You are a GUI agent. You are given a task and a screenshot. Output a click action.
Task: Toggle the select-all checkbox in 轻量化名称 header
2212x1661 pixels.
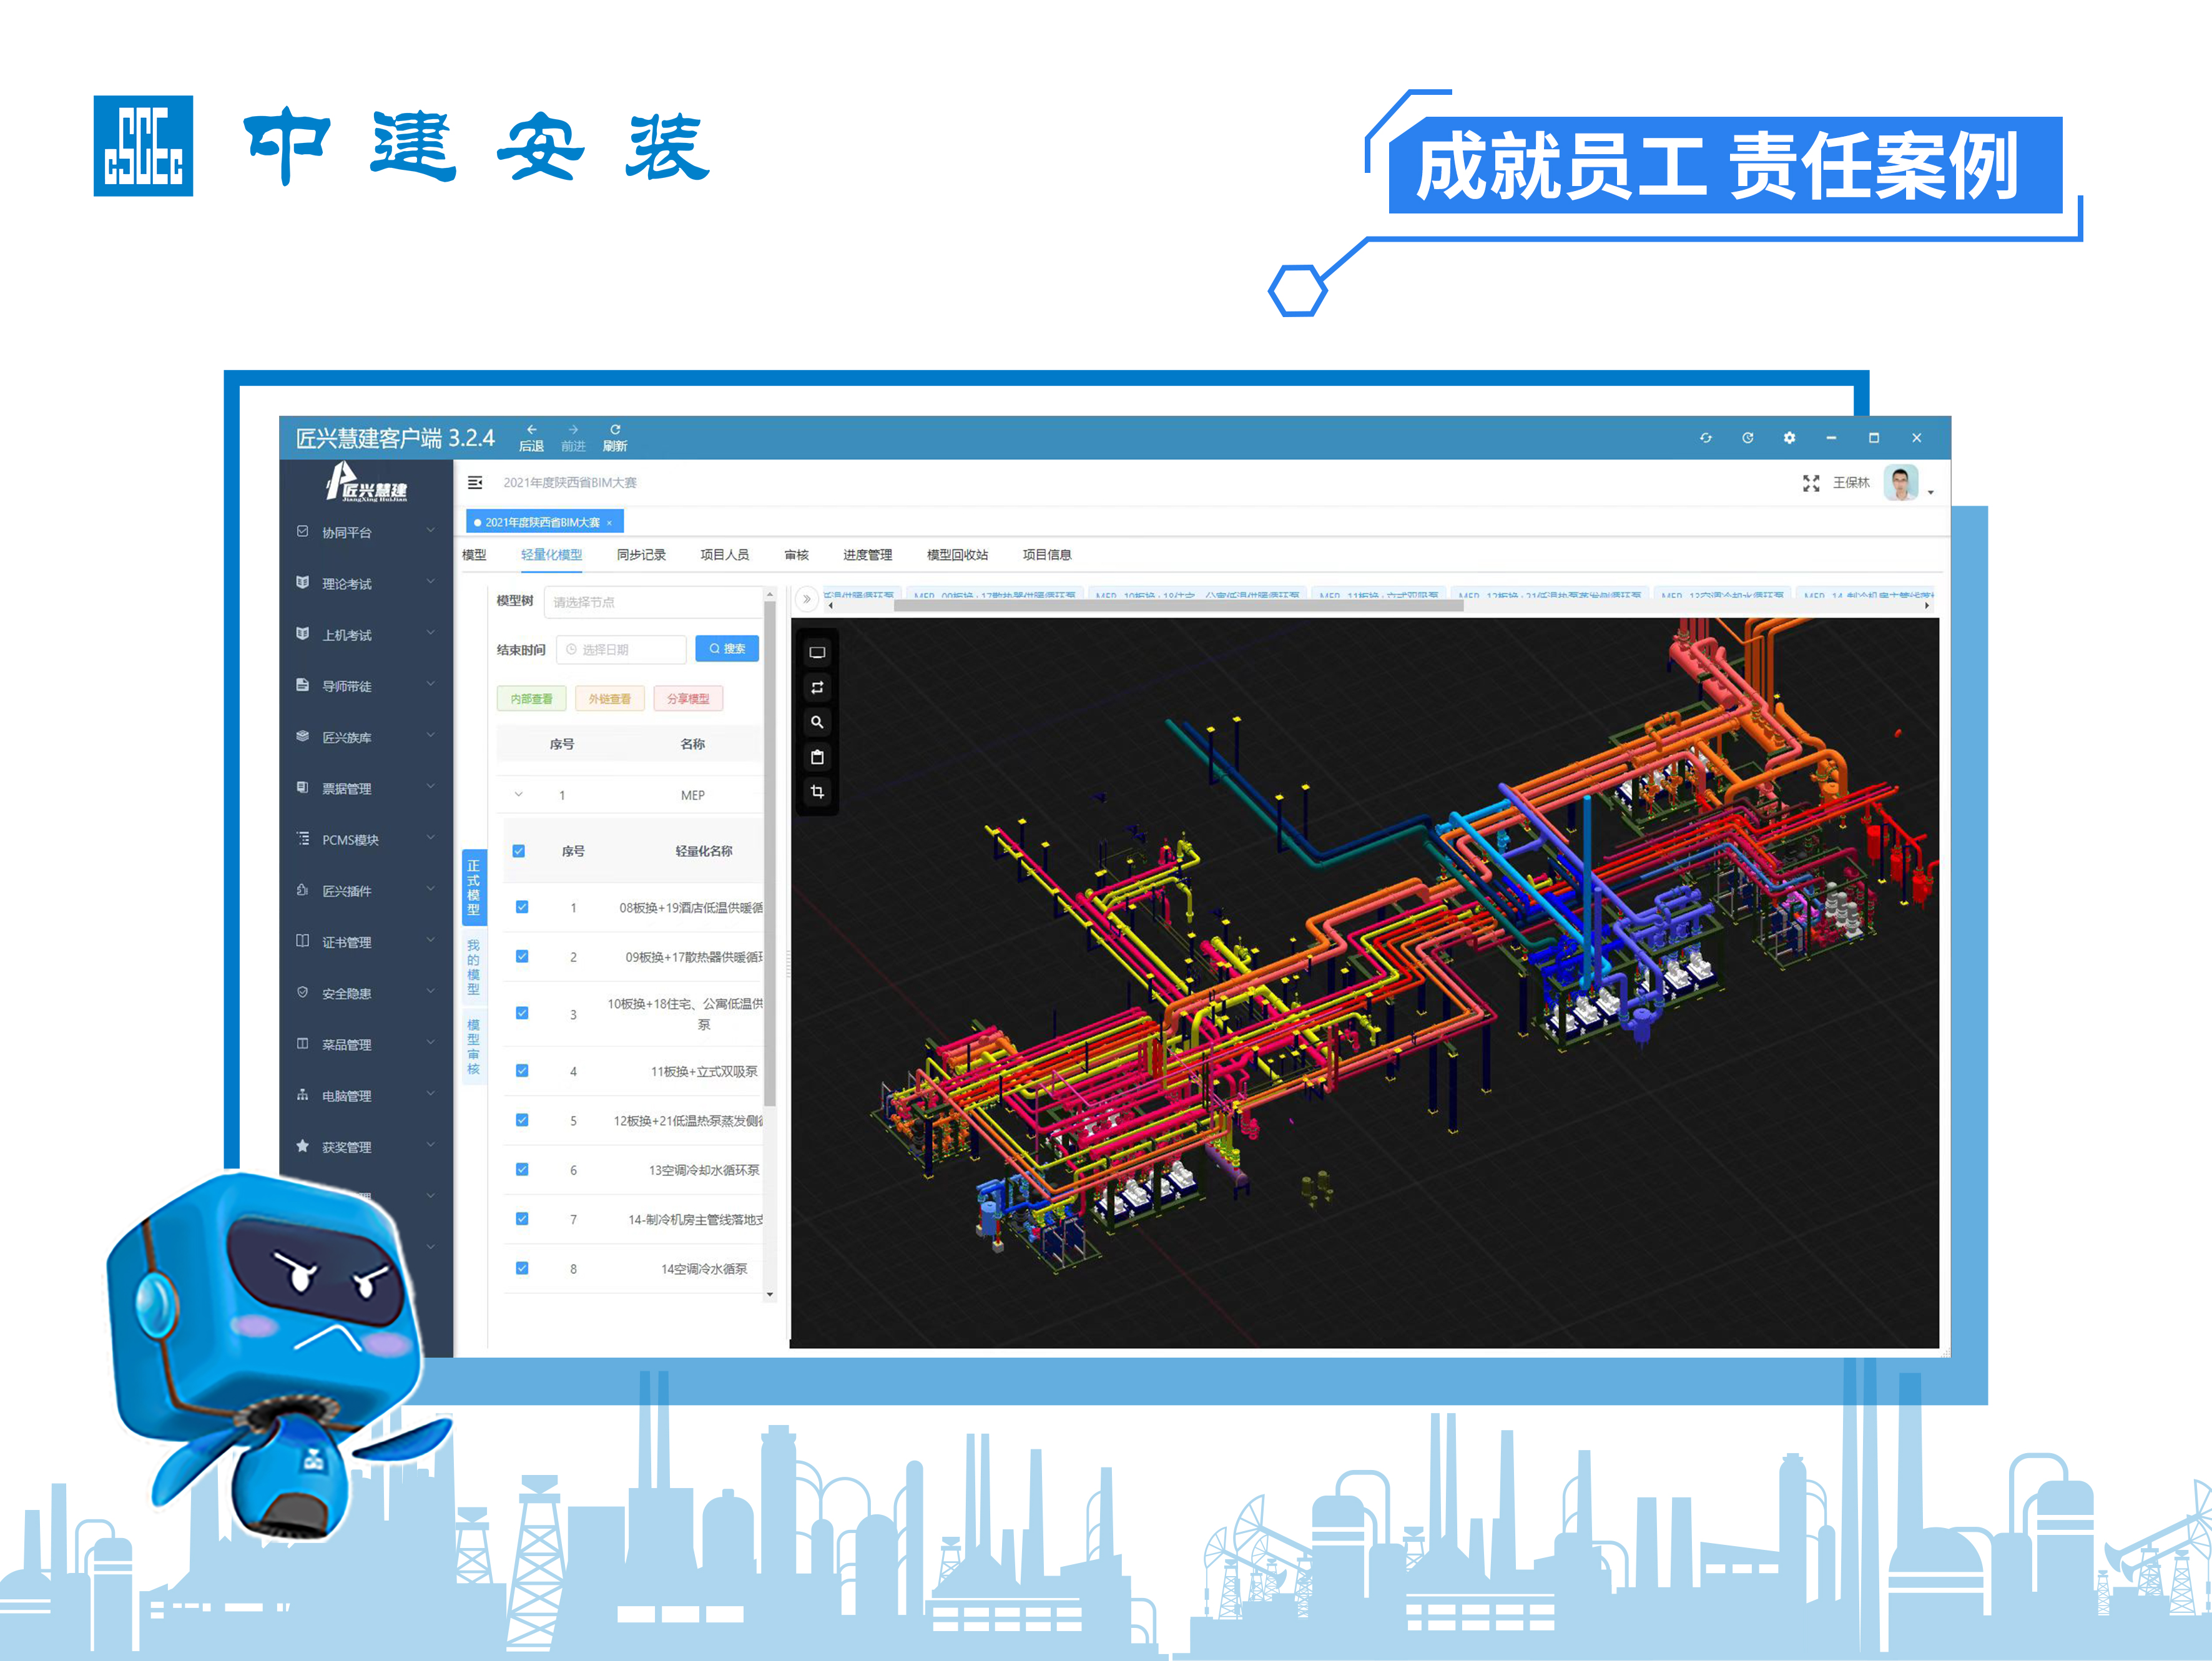[519, 851]
